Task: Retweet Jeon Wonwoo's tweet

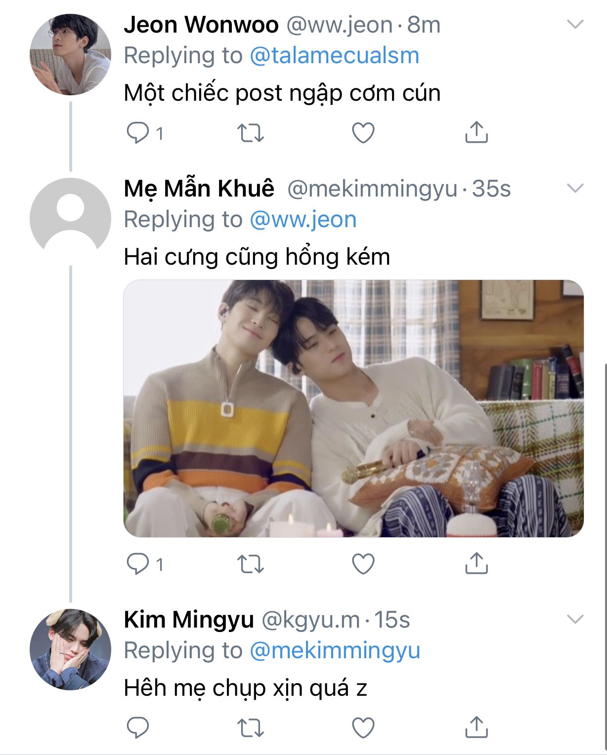Action: tap(251, 133)
